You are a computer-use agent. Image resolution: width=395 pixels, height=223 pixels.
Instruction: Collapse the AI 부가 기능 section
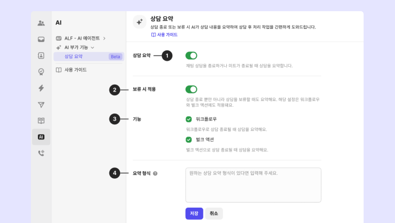coord(92,47)
